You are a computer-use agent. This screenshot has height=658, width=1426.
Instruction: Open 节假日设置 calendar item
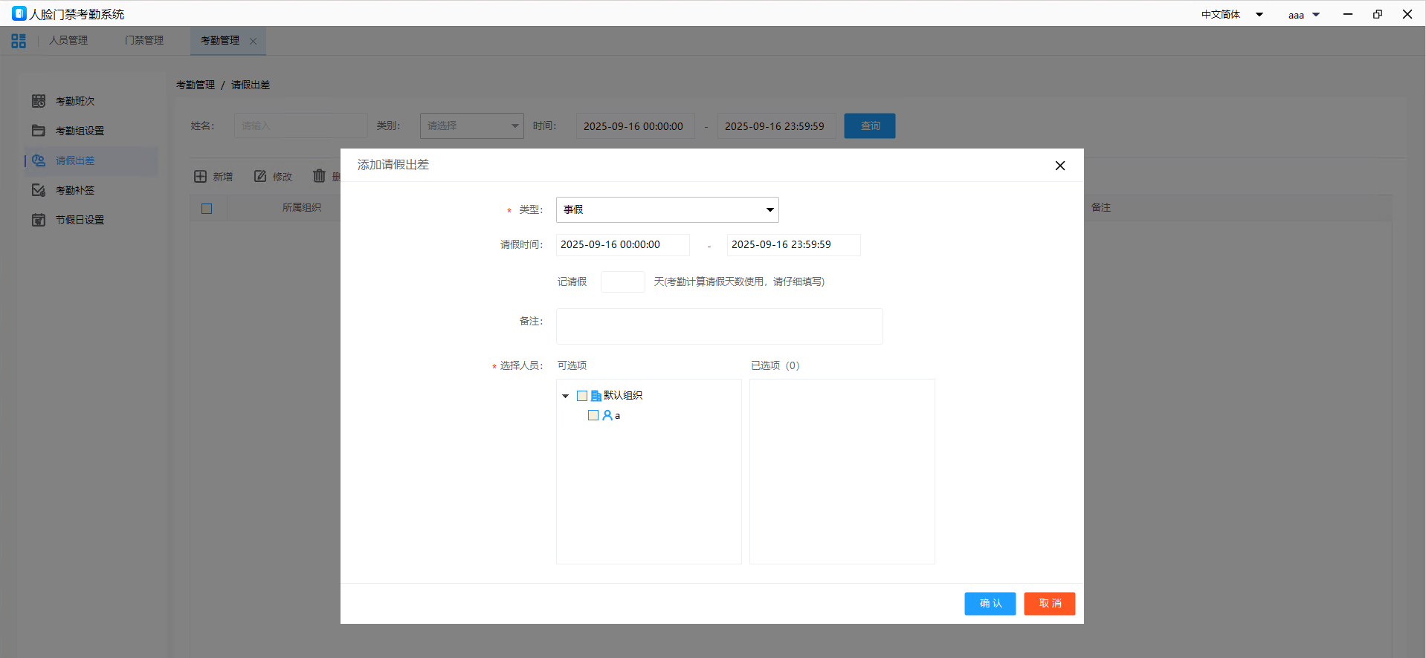(39, 220)
